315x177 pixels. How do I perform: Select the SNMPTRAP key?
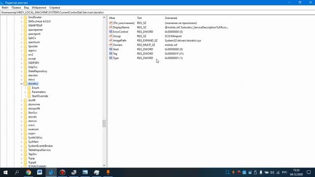click(x=35, y=26)
